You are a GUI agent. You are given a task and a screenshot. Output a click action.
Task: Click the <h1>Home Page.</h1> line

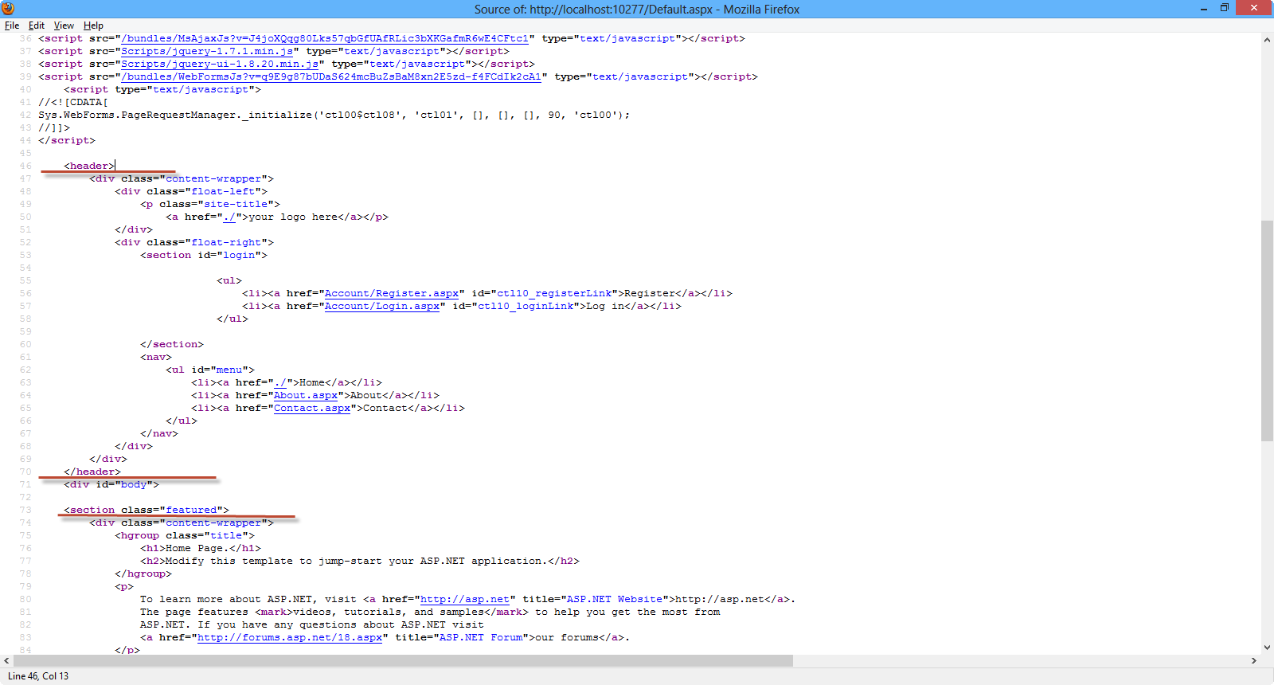201,548
